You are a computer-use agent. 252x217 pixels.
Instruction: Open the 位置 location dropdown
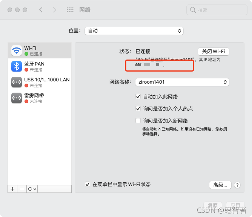click(134, 31)
